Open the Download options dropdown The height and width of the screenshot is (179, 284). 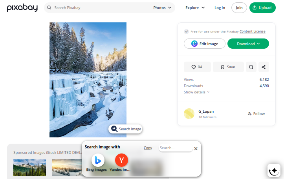click(x=248, y=44)
